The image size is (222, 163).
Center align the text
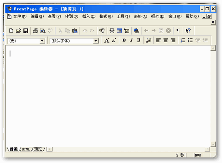click(166, 40)
